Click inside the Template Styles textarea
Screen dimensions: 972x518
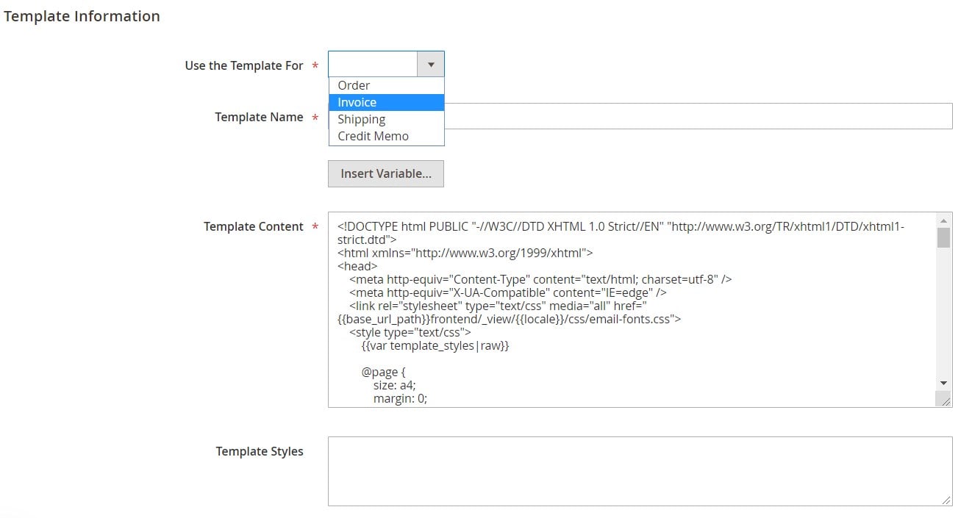(640, 472)
